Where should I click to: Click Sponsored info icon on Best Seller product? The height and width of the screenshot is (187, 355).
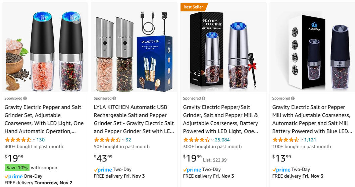point(204,99)
